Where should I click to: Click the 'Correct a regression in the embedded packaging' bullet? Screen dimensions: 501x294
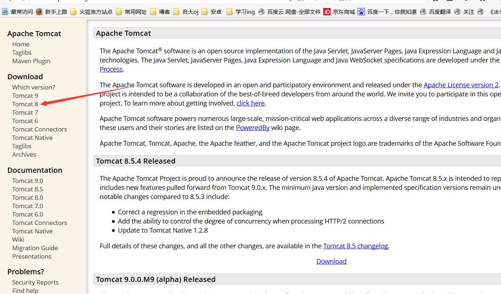tap(190, 212)
